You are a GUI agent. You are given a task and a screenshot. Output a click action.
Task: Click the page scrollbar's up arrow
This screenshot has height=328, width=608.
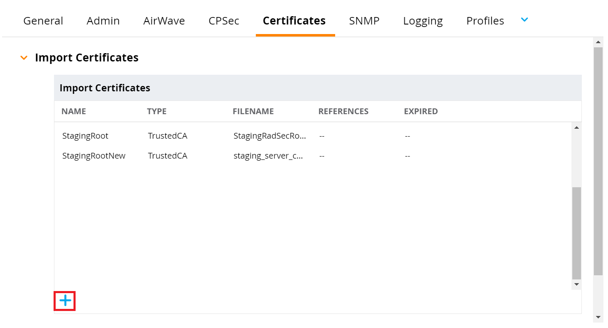(x=598, y=42)
